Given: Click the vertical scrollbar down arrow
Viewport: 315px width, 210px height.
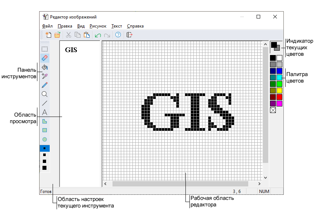Looking at the screenshot, I should [265, 178].
